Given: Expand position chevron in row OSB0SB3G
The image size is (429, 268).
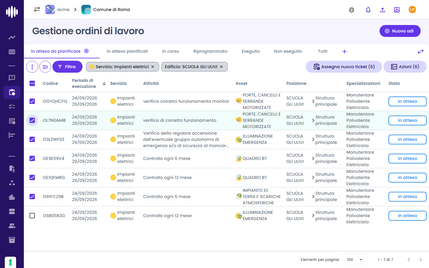Looking at the screenshot, I should coord(313,216).
